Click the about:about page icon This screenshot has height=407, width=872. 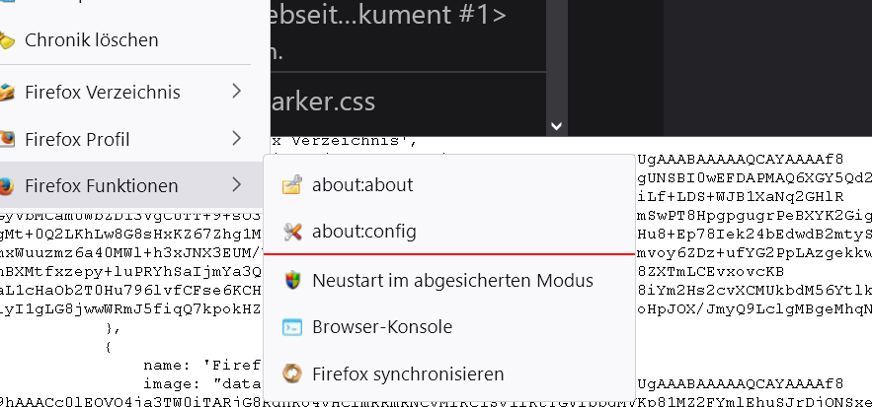[291, 185]
